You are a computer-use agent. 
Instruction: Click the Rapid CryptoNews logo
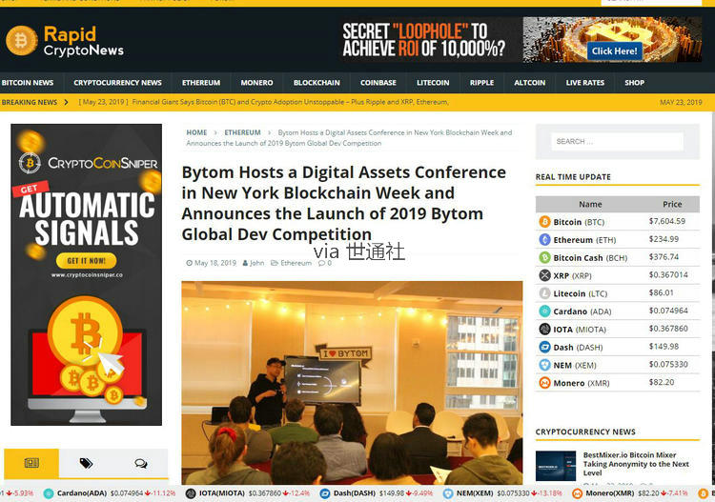pos(65,40)
